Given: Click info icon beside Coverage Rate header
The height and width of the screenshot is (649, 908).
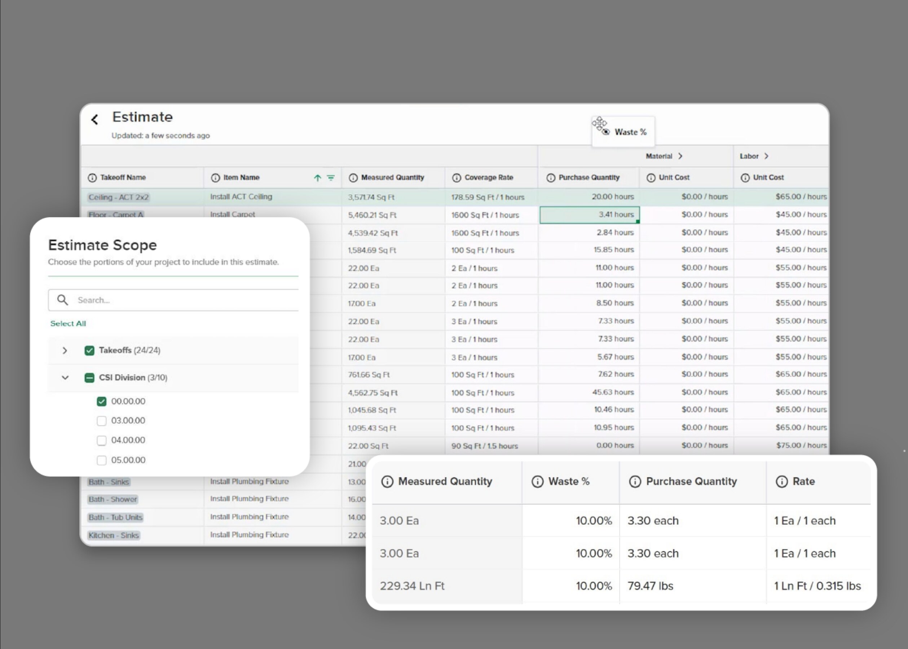Looking at the screenshot, I should click(x=457, y=178).
